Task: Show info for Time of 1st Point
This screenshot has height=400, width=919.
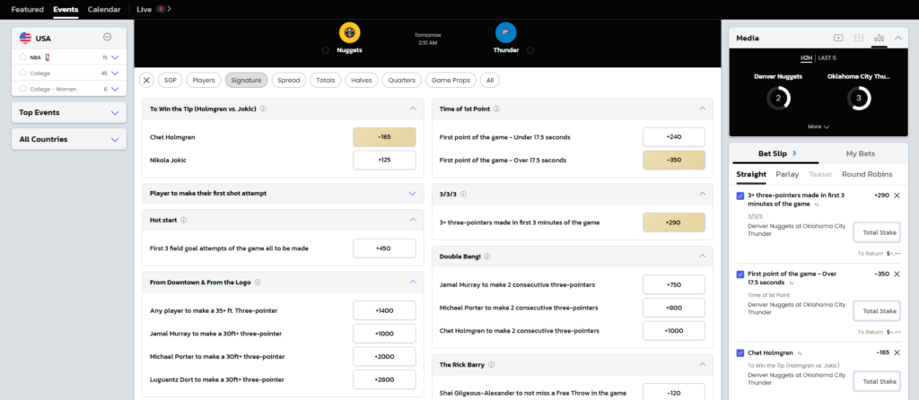Action: point(496,109)
